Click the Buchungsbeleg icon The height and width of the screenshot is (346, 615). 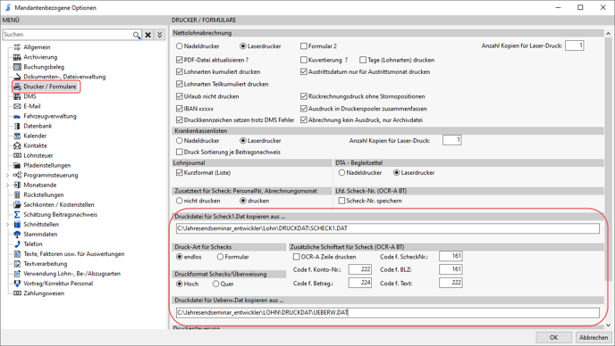(17, 67)
